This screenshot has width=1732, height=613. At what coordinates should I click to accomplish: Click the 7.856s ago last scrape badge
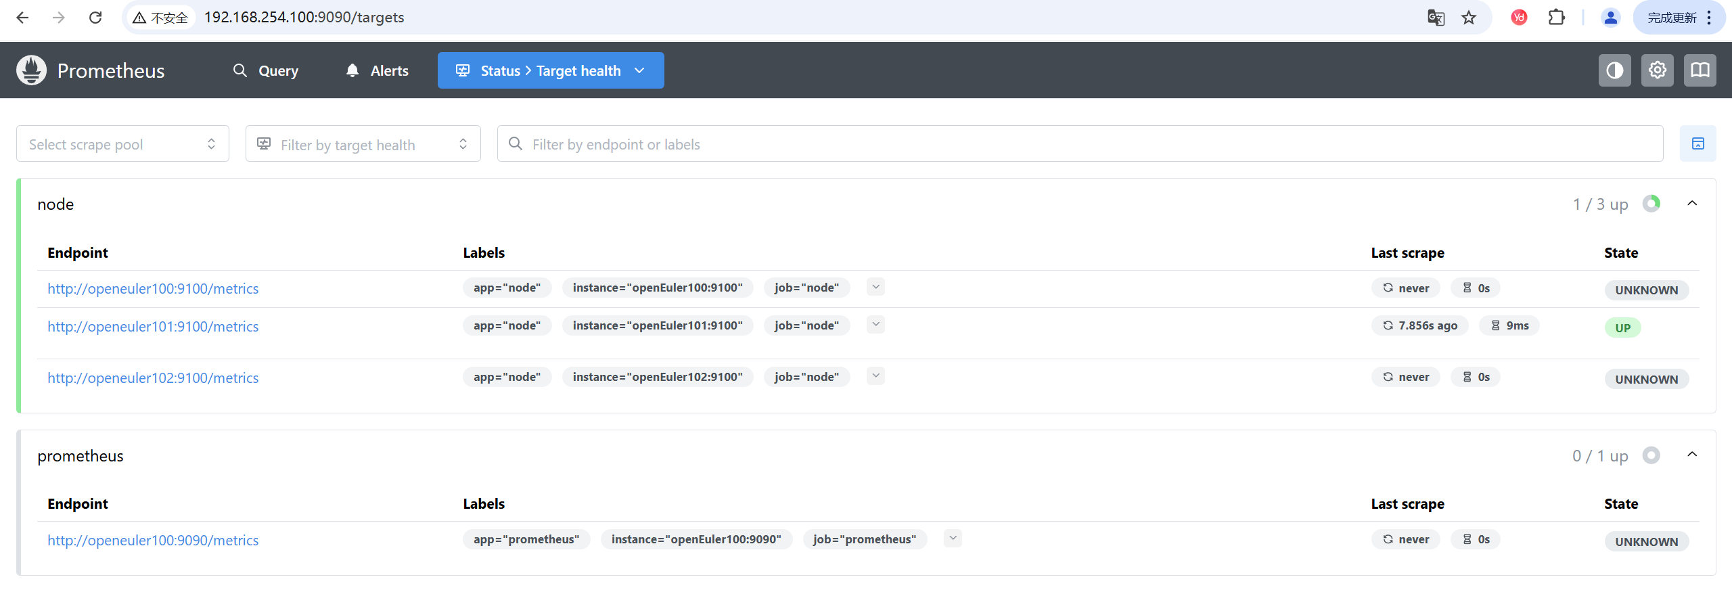point(1419,325)
